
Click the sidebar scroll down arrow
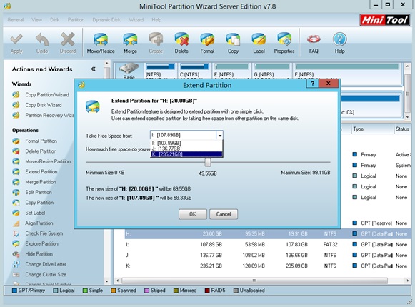(106, 281)
